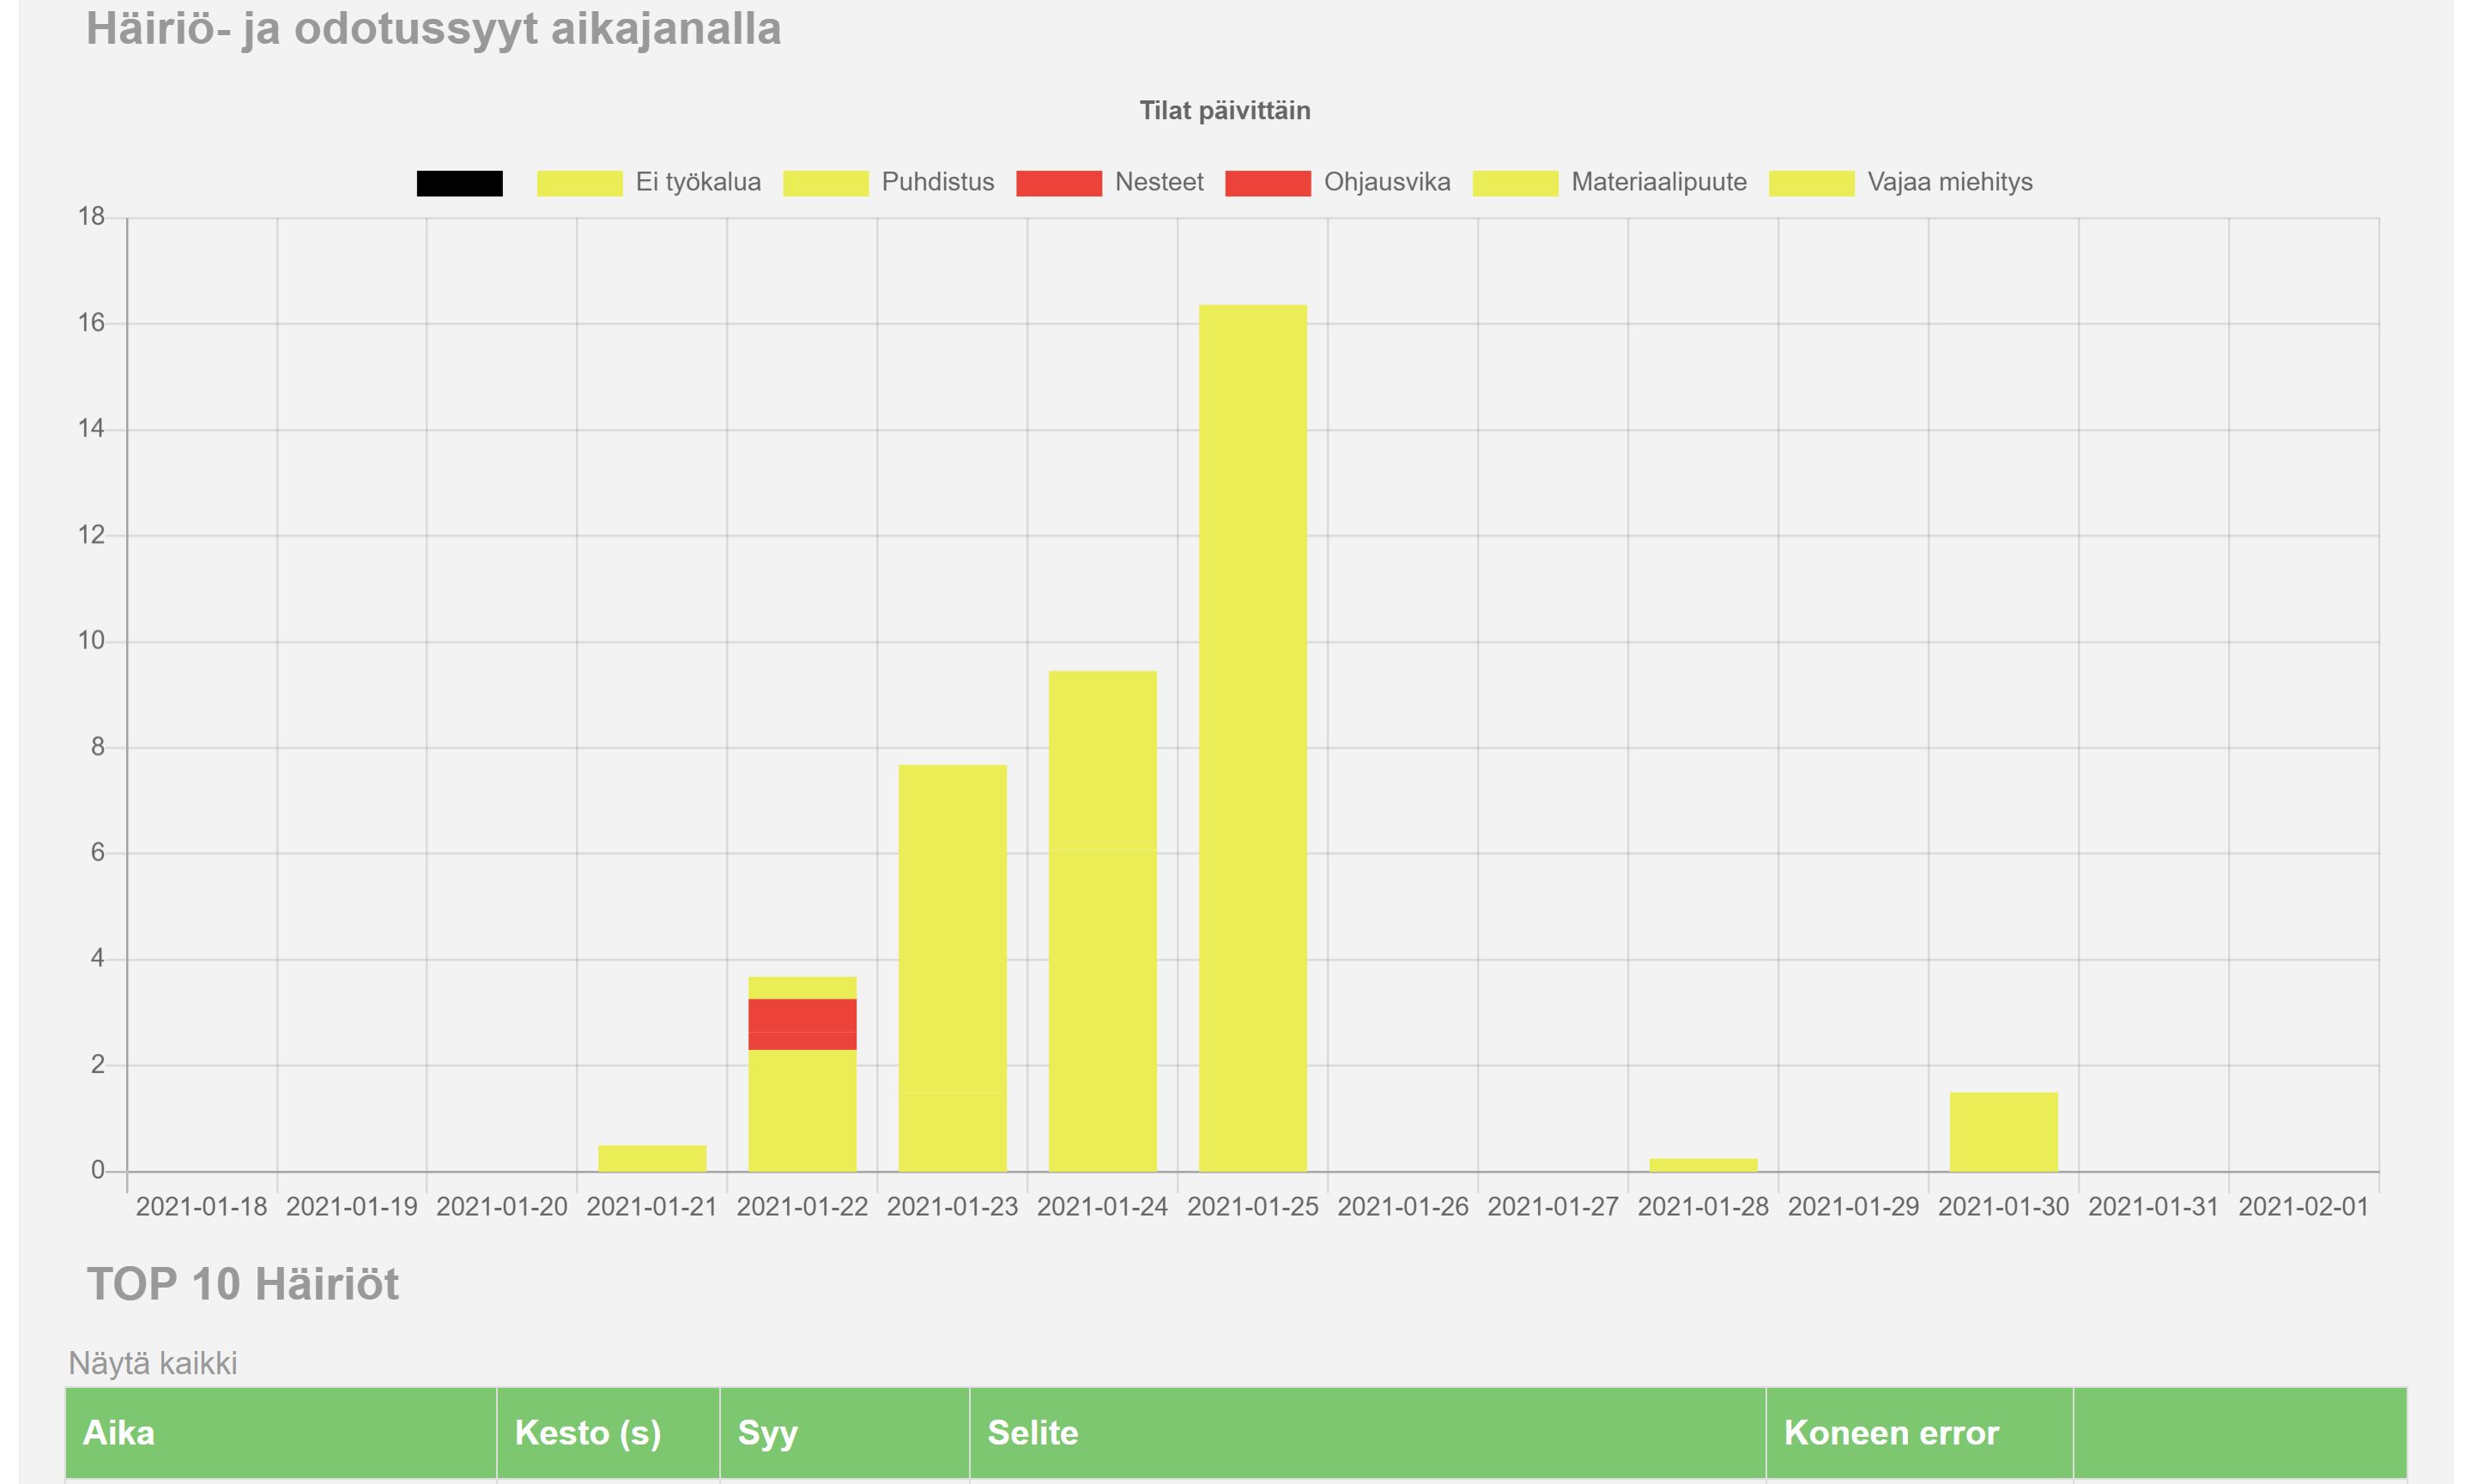Click the tiny 2021-01-28 bar
This screenshot has height=1484, width=2471.
click(1703, 1165)
